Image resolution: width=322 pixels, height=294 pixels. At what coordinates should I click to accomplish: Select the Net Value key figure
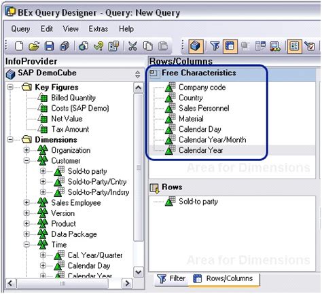(x=67, y=119)
